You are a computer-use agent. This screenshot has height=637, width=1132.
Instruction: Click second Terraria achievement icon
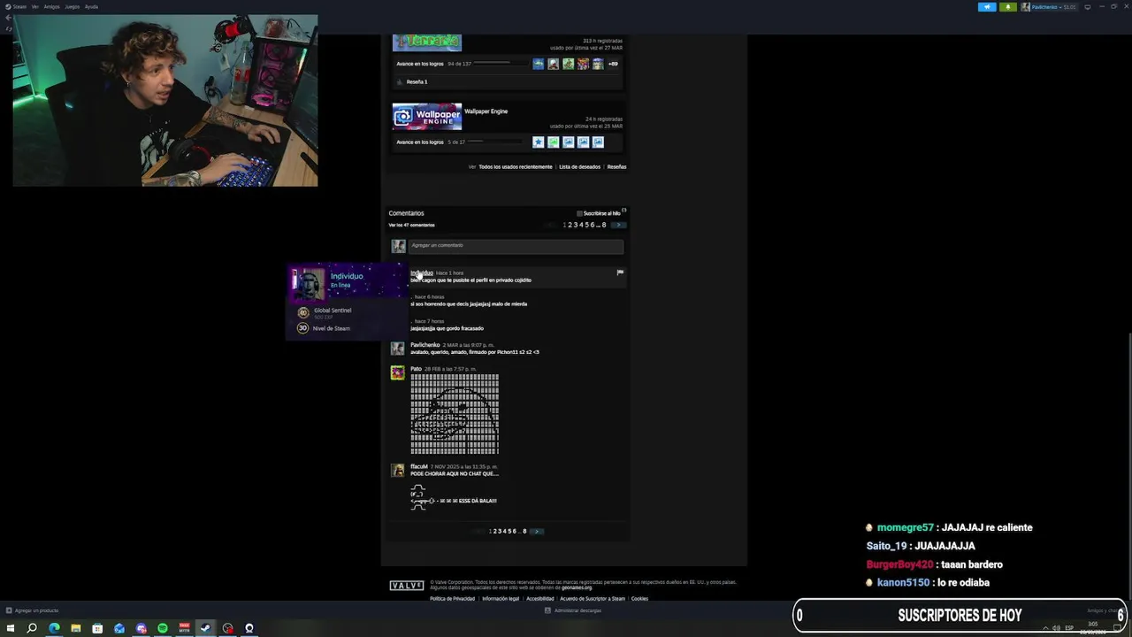(x=553, y=64)
